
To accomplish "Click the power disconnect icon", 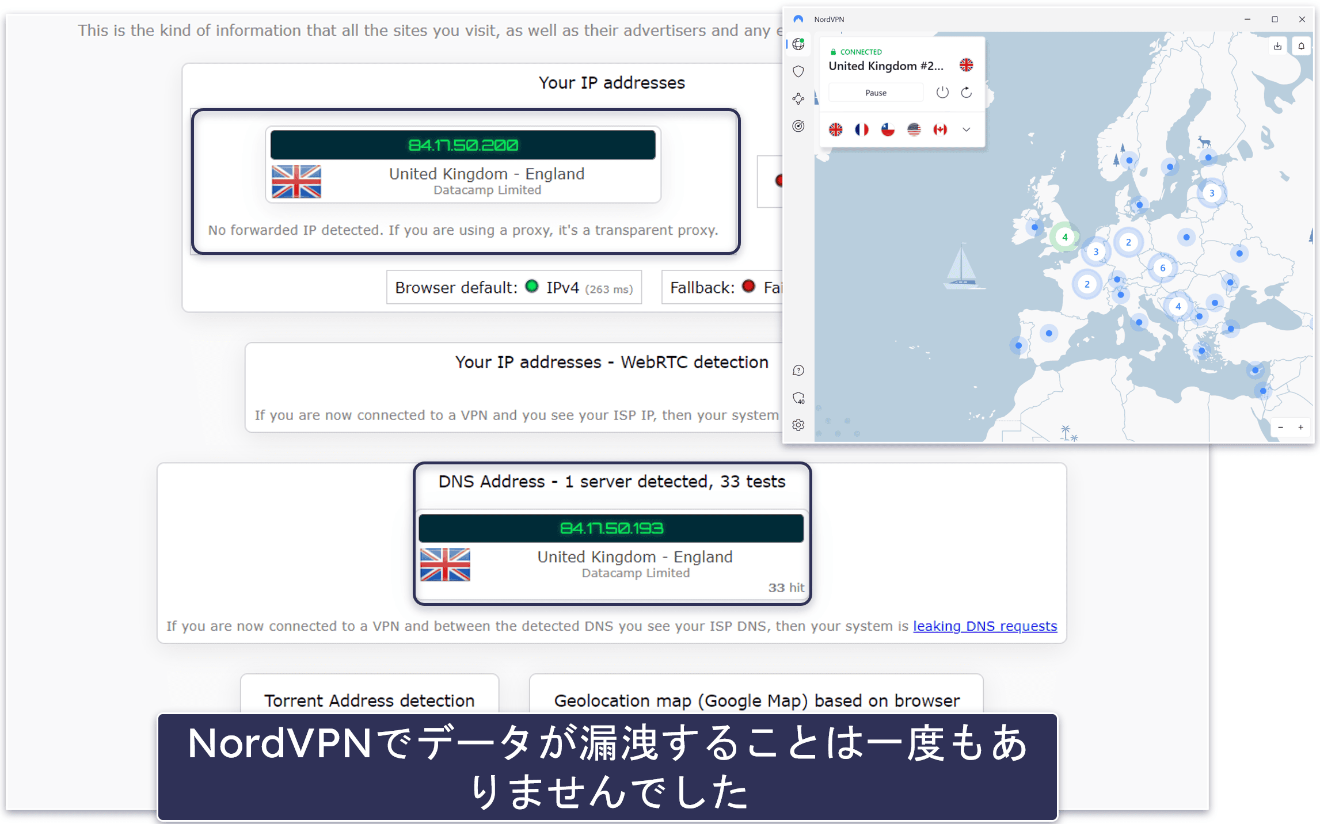I will 942,93.
